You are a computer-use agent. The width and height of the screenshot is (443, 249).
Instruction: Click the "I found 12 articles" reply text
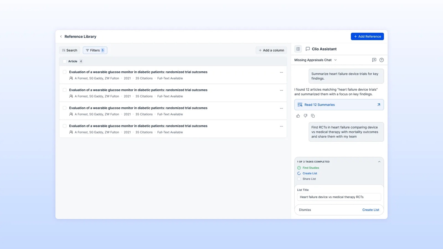[x=336, y=92]
